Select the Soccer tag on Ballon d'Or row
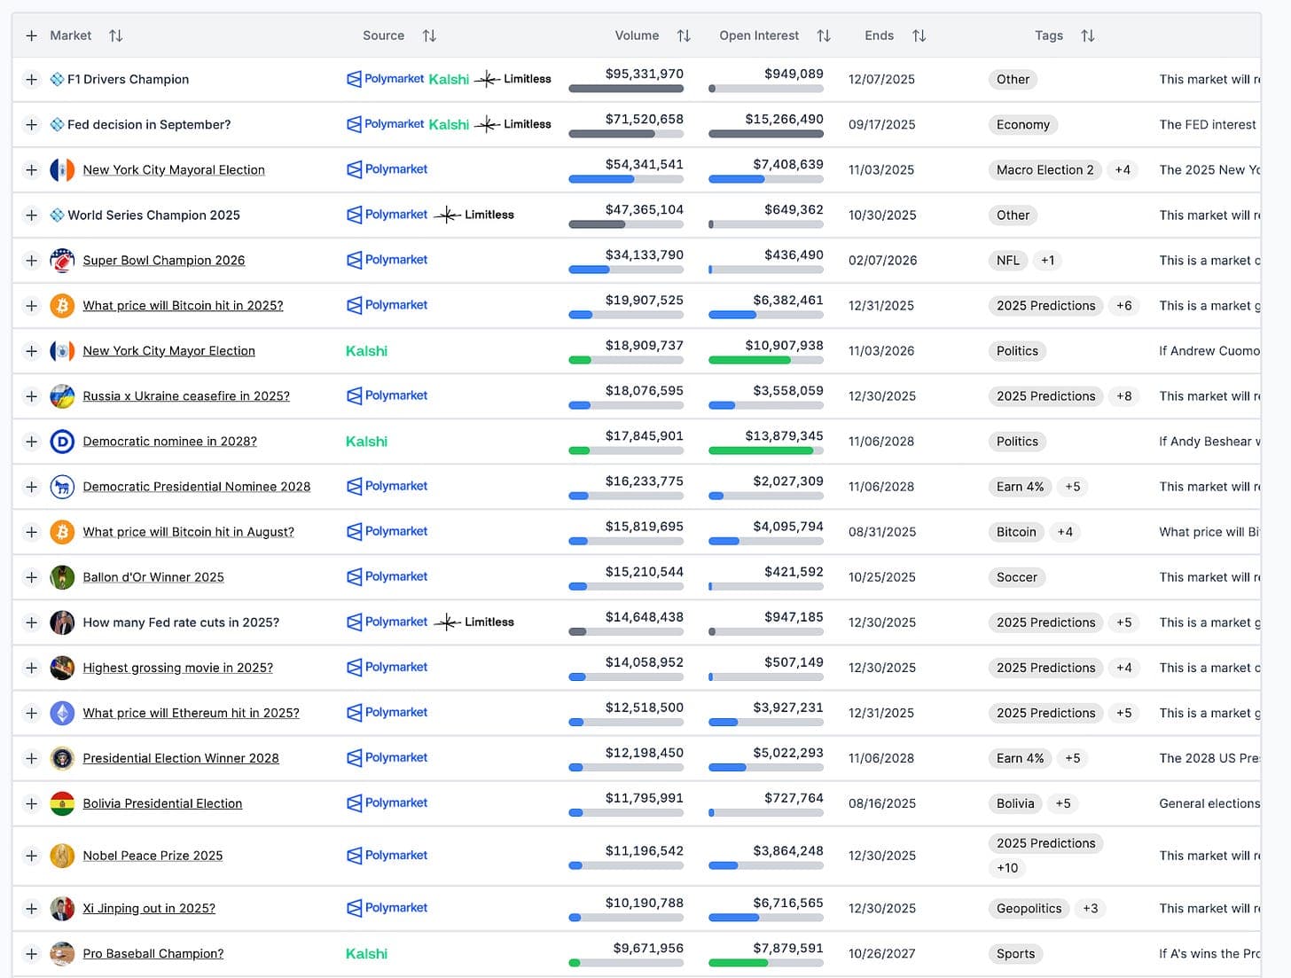1291x978 pixels. point(1017,577)
